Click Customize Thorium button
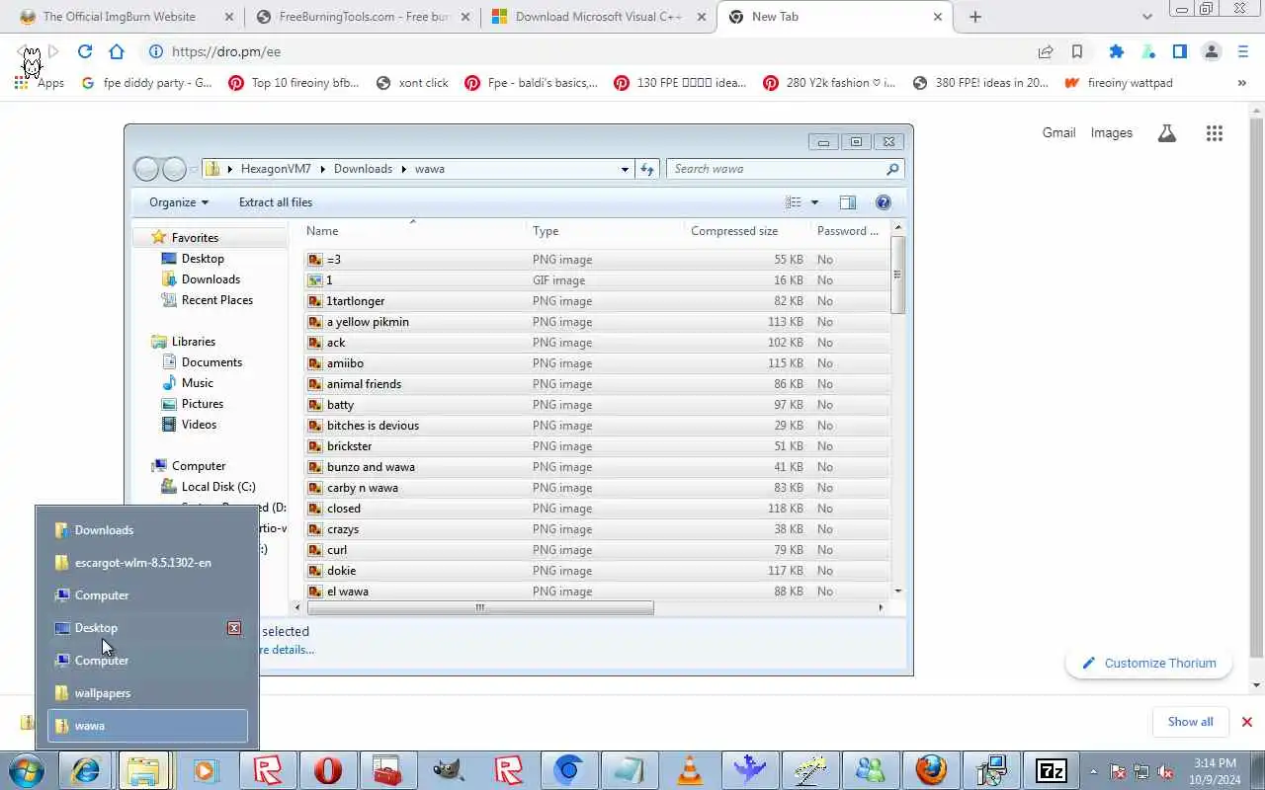This screenshot has width=1265, height=790. 1148,664
